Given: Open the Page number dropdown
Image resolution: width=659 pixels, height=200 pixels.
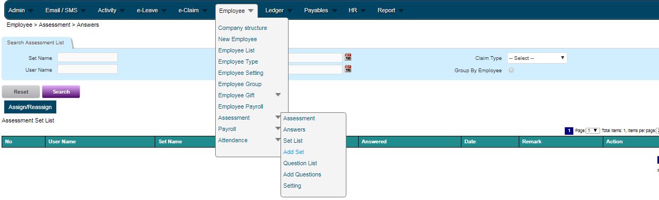Looking at the screenshot, I should tap(593, 130).
